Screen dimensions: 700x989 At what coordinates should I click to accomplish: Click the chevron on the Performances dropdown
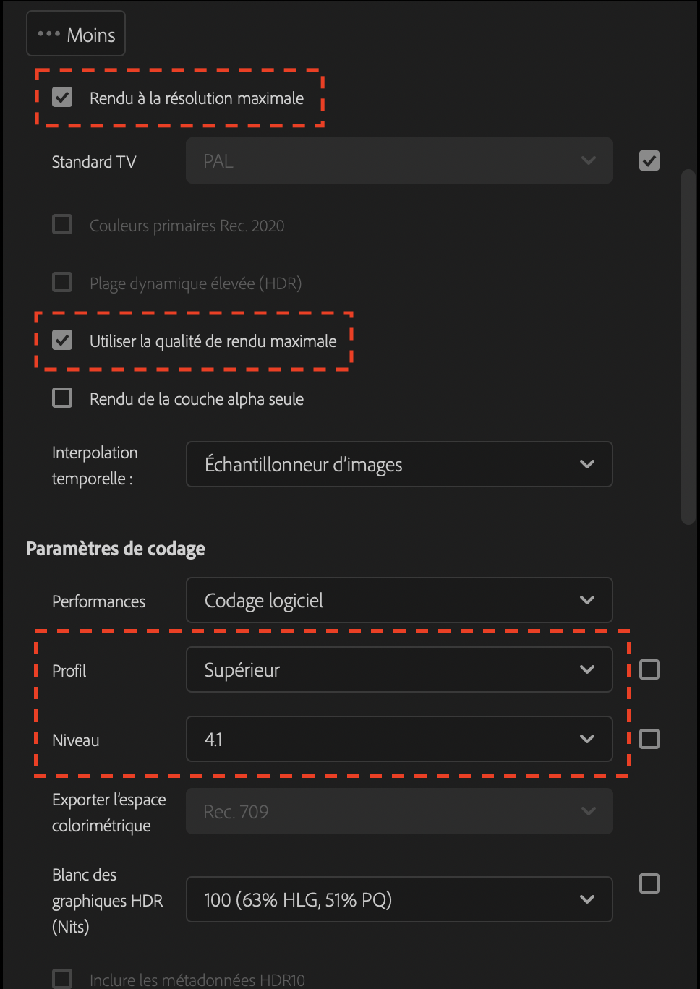(587, 600)
